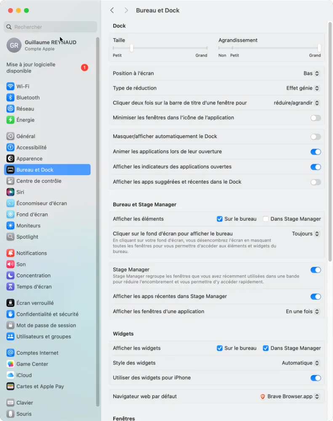Viewport: 333px width, 421px height.
Task: Open Confidentialité et sécurité hand icon
Action: (x=10, y=314)
